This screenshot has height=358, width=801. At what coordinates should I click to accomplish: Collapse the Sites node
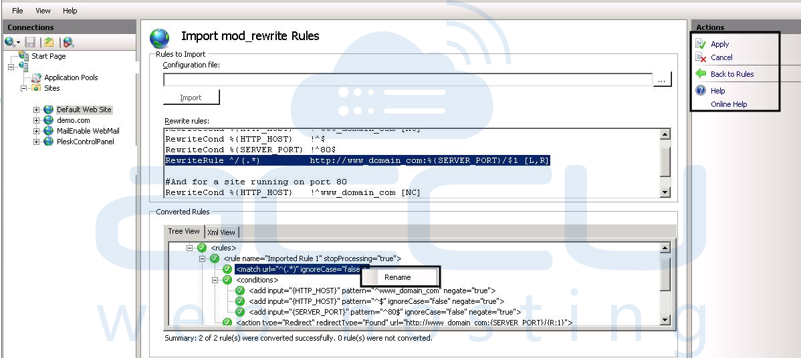click(x=23, y=88)
